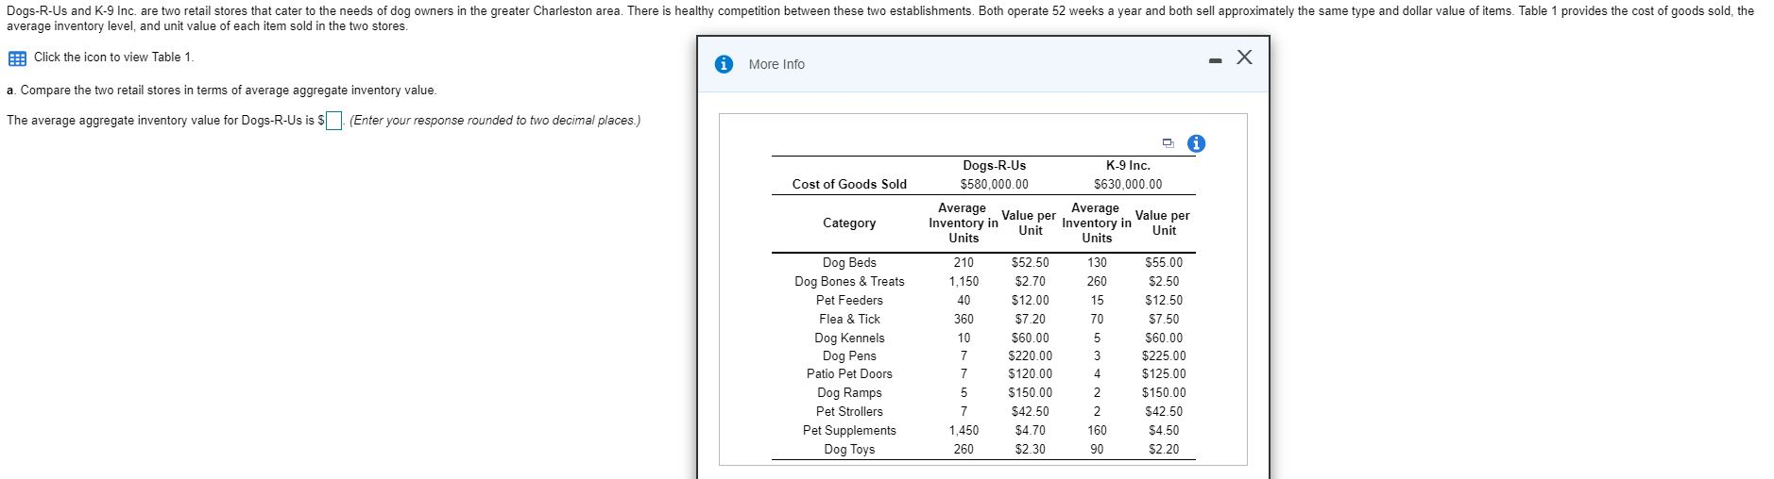Click the 1,450 Pet Supplements units cell
This screenshot has height=479, width=1774.
pos(964,431)
